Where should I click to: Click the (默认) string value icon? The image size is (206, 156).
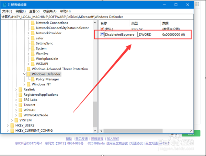[x=102, y=28]
